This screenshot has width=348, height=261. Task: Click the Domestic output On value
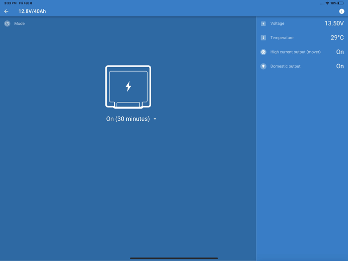point(340,66)
